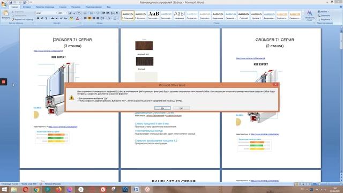Open the line spacing dropdown

[x=103, y=18]
